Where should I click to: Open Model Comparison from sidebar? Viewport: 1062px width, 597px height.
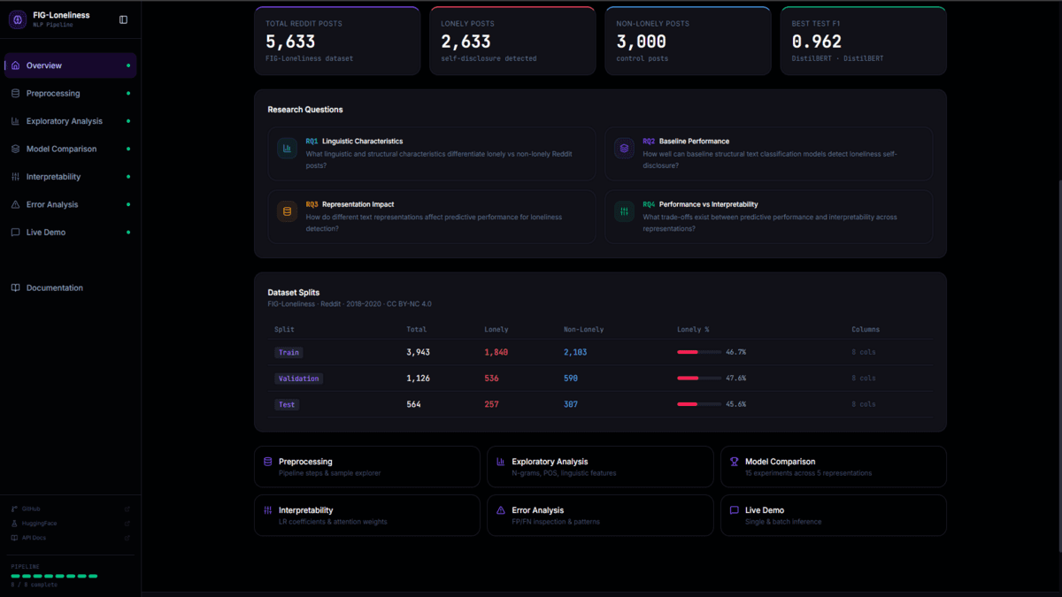(x=71, y=149)
